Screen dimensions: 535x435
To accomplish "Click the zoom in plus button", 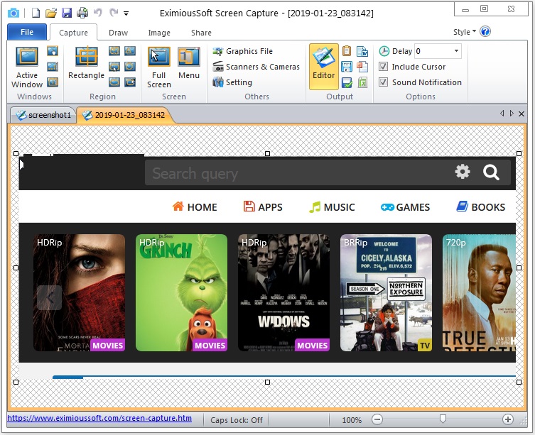I will [x=508, y=419].
